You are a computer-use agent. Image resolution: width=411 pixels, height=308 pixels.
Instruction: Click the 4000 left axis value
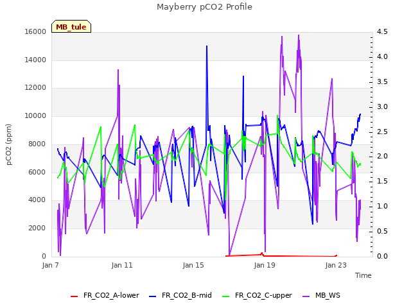37,200
